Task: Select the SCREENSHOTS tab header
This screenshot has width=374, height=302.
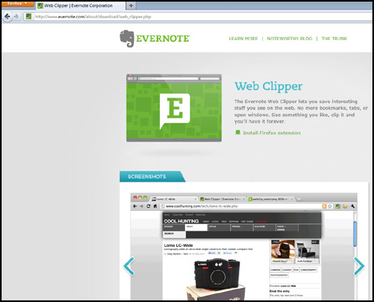Action: tap(152, 176)
